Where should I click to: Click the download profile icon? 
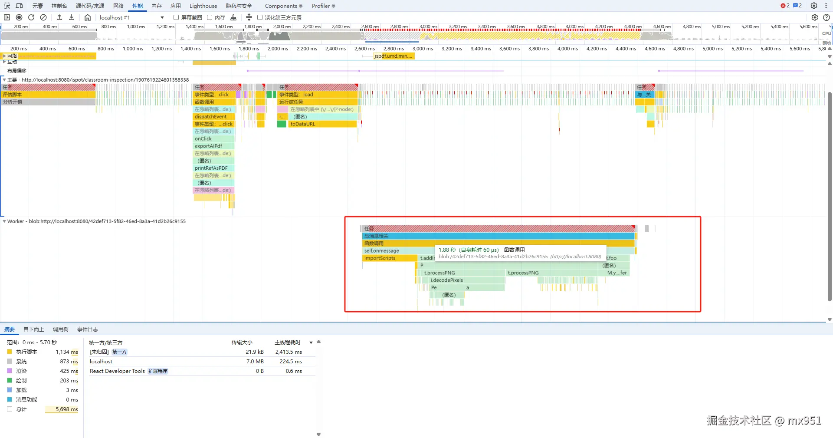pyautogui.click(x=72, y=17)
